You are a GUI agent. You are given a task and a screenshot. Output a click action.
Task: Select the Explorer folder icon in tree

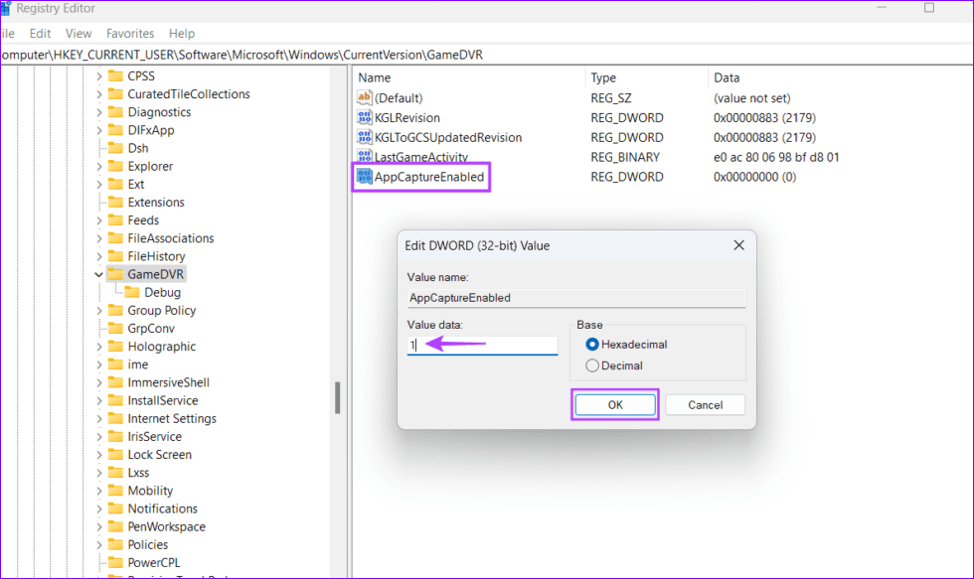tap(115, 166)
